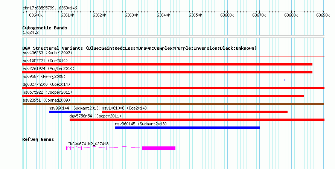The height and width of the screenshot is (169, 335).
Task: Open the esv23951 (Conrad2009) label
Action: 46,100
